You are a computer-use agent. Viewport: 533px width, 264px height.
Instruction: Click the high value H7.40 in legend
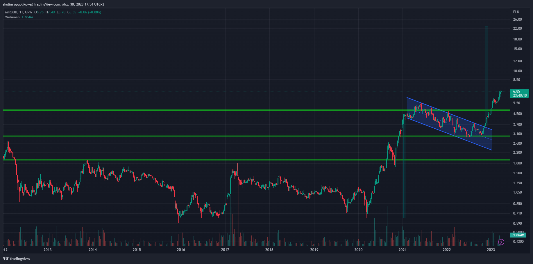point(50,12)
